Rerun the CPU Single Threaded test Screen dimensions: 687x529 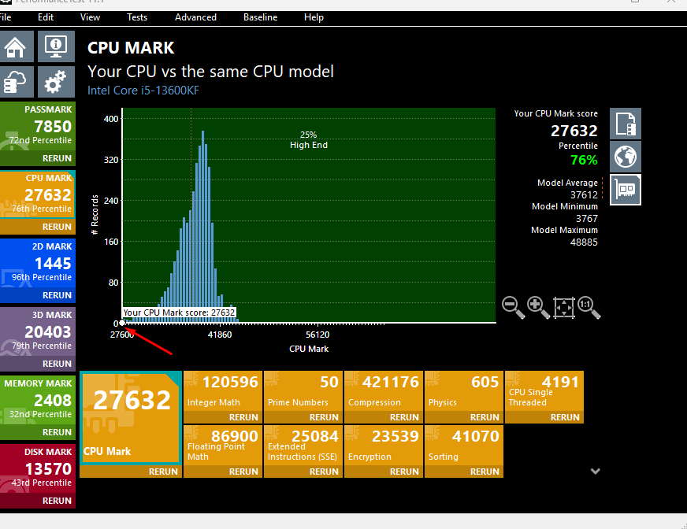[x=565, y=417]
